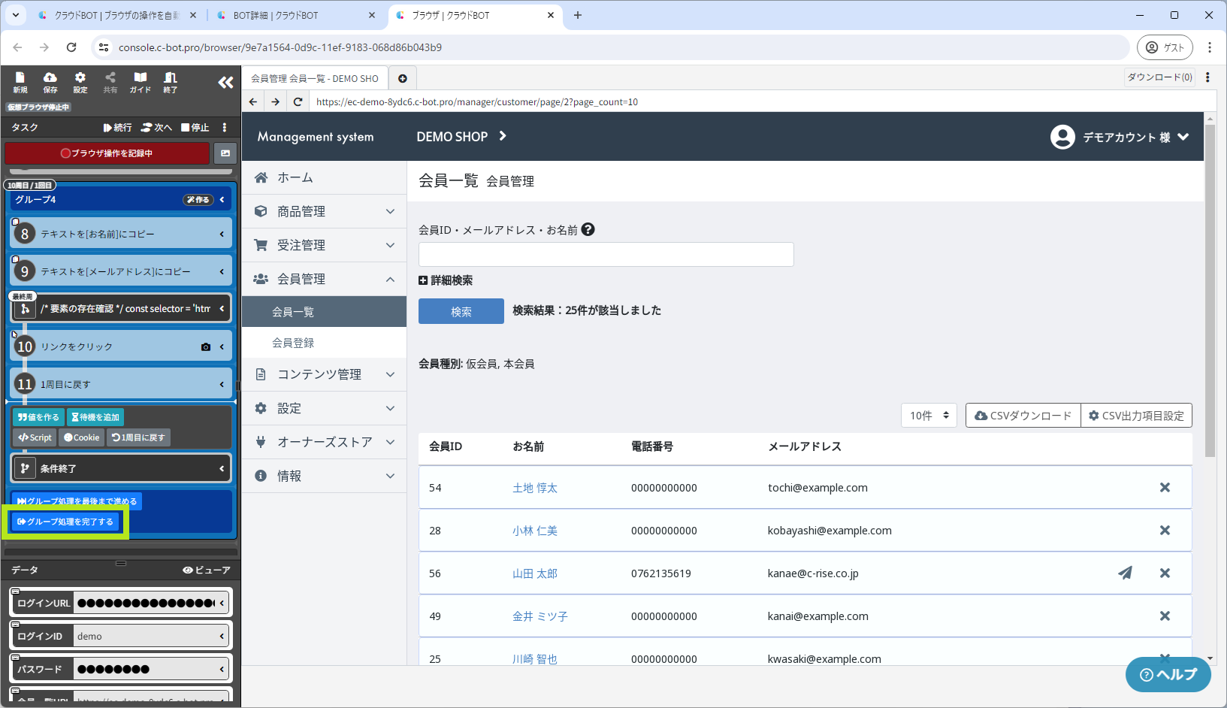The image size is (1227, 708).
Task: Open the ガイド book icon
Action: pos(140,82)
